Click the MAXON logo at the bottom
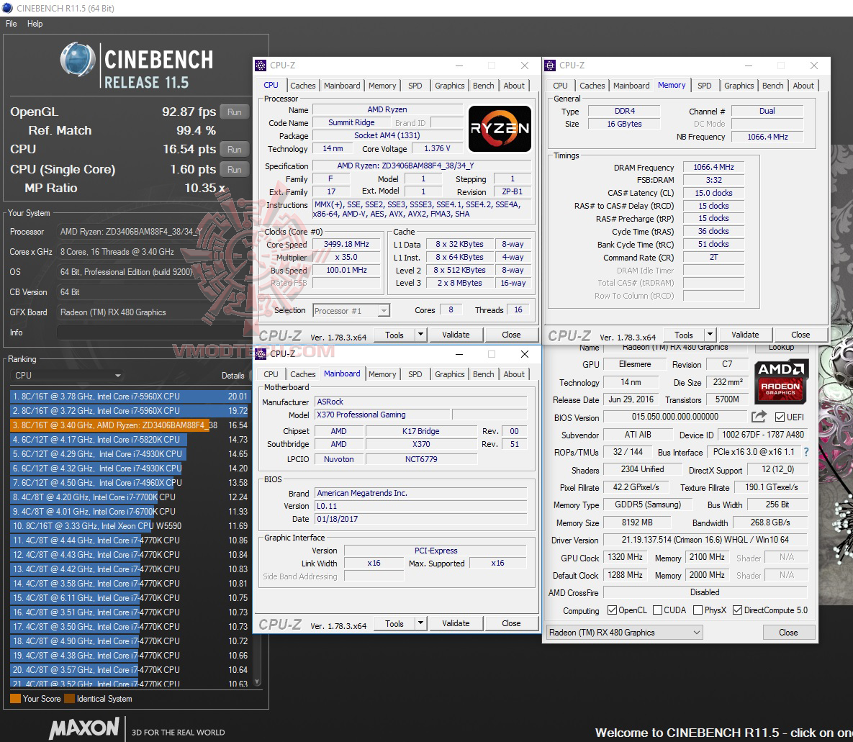The width and height of the screenshot is (853, 742). pyautogui.click(x=84, y=728)
